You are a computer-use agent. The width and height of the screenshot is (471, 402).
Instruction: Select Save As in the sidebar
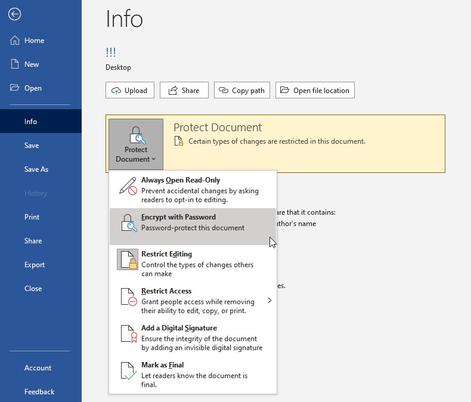click(36, 169)
